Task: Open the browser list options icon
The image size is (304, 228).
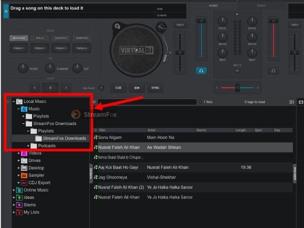Action: pos(291,102)
